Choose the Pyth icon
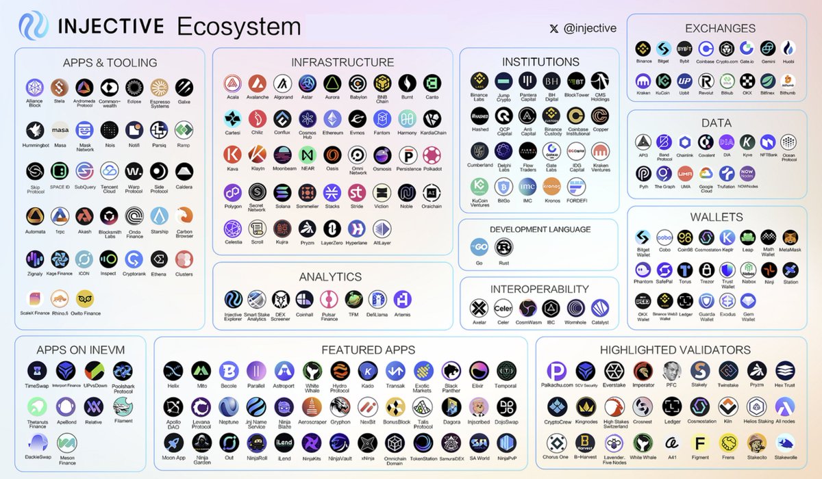 point(643,174)
